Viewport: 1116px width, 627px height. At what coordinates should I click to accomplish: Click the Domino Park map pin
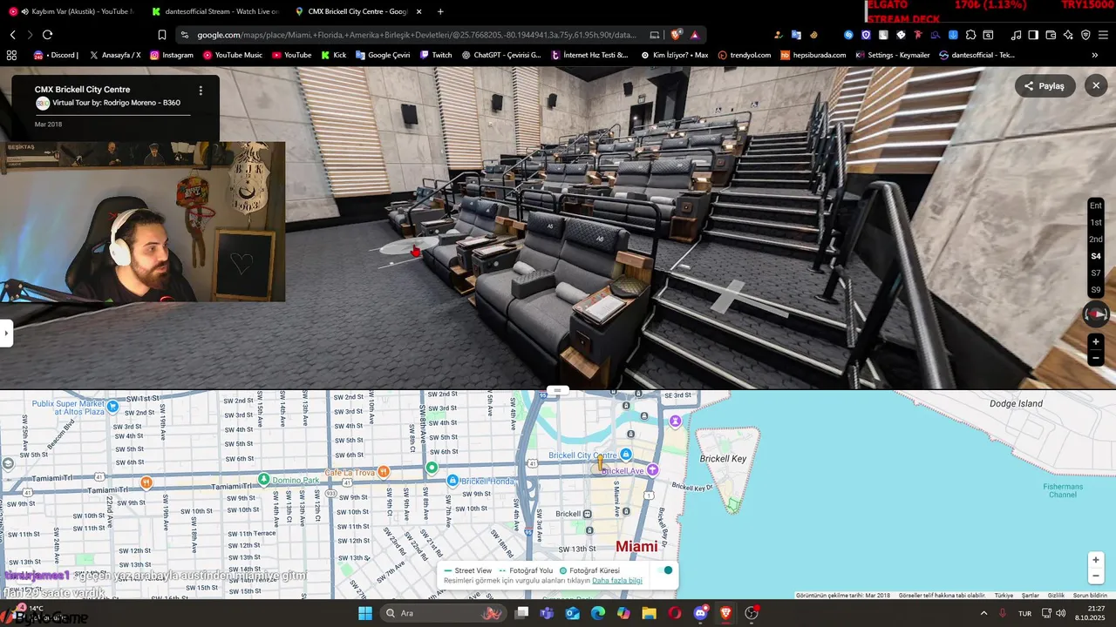pos(264,479)
